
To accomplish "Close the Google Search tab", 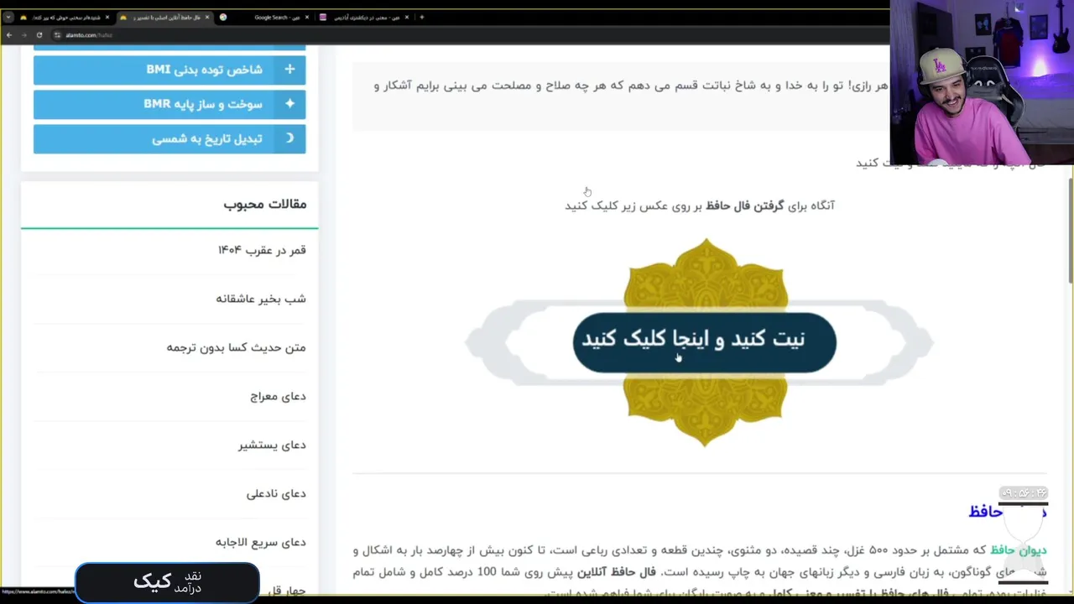I will pos(308,17).
